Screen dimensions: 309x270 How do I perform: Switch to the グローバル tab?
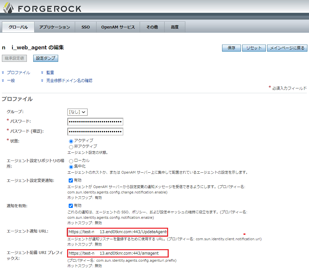18,27
